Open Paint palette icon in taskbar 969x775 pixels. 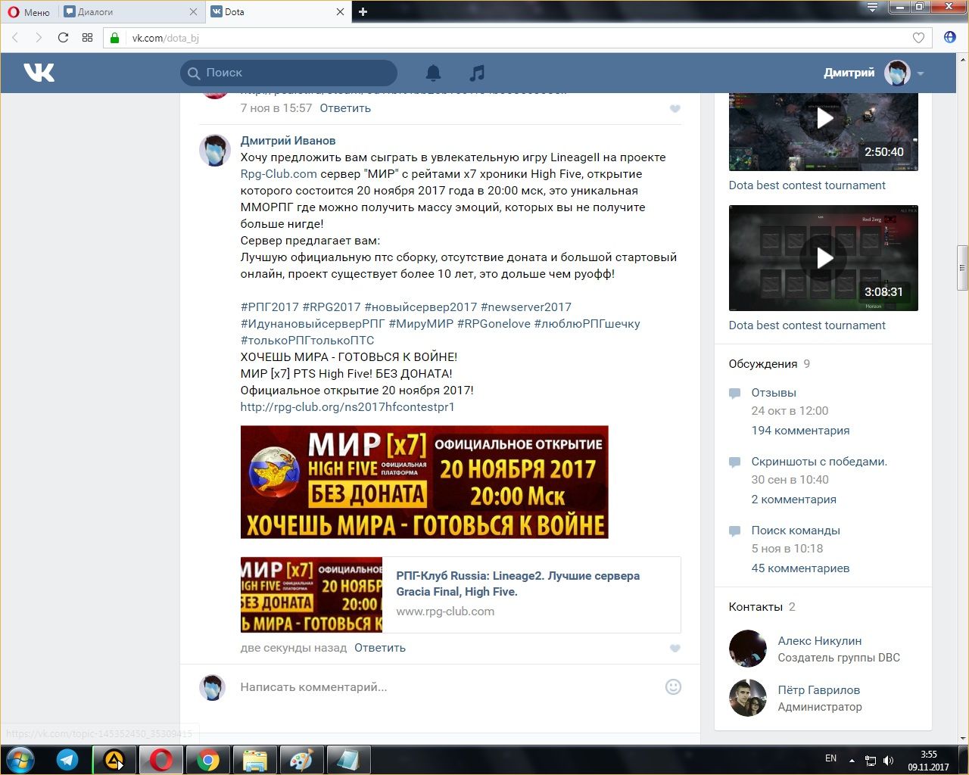click(302, 759)
